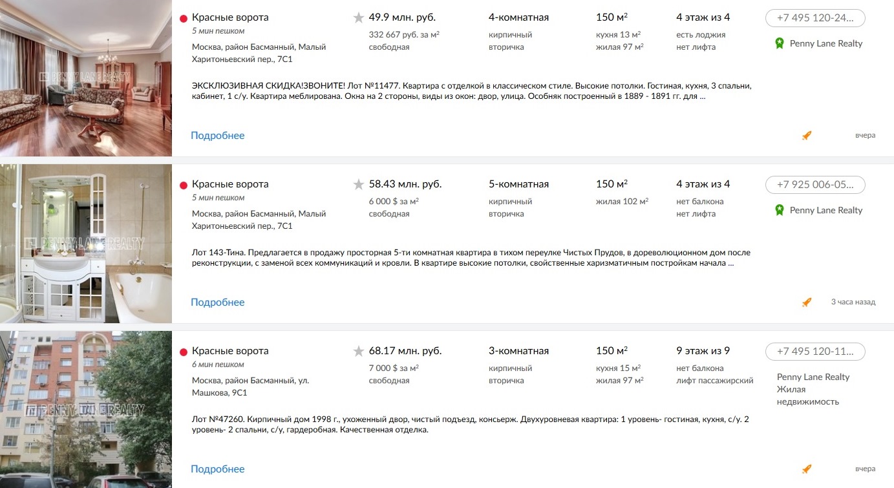Click Penny Lane Realty agency in first listing

pyautogui.click(x=826, y=43)
